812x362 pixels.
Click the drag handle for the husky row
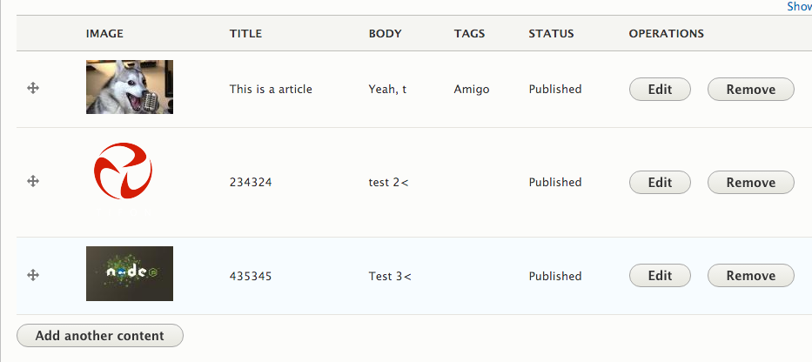coord(33,88)
